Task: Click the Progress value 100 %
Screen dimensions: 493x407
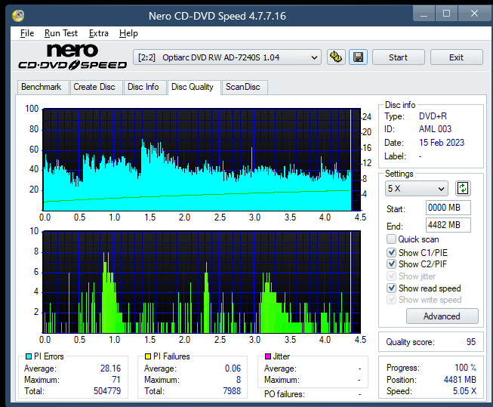Action: click(466, 368)
